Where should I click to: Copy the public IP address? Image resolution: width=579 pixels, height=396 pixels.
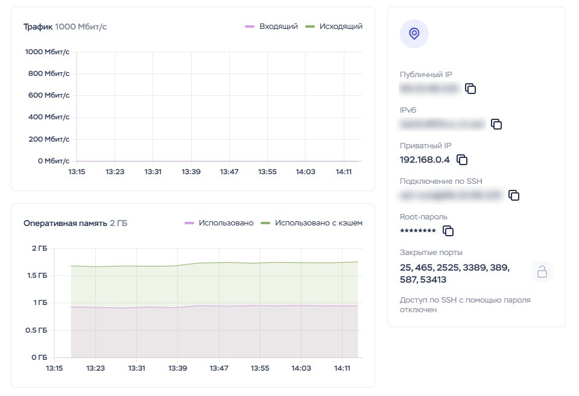coord(470,89)
